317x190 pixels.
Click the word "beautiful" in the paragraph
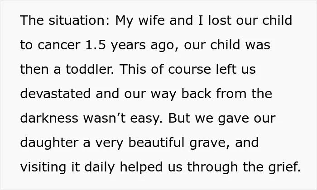click(157, 142)
